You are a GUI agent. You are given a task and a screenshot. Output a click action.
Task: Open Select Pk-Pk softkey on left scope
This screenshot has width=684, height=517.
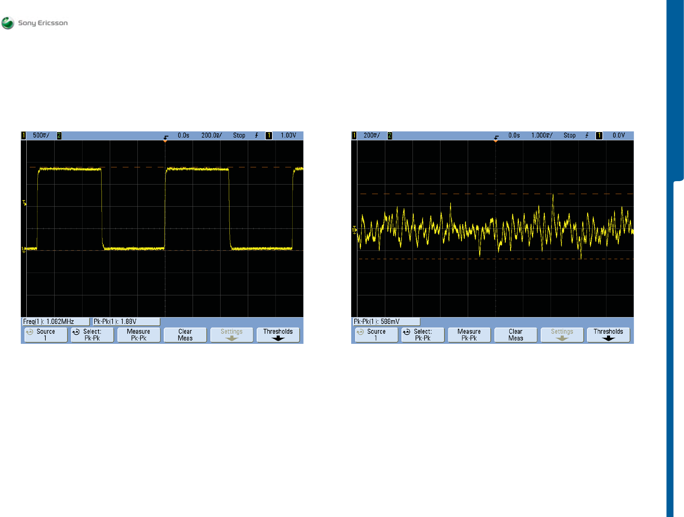click(92, 335)
